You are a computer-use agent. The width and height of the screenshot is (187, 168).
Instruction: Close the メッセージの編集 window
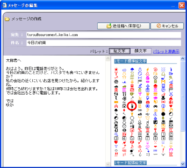(182, 6)
